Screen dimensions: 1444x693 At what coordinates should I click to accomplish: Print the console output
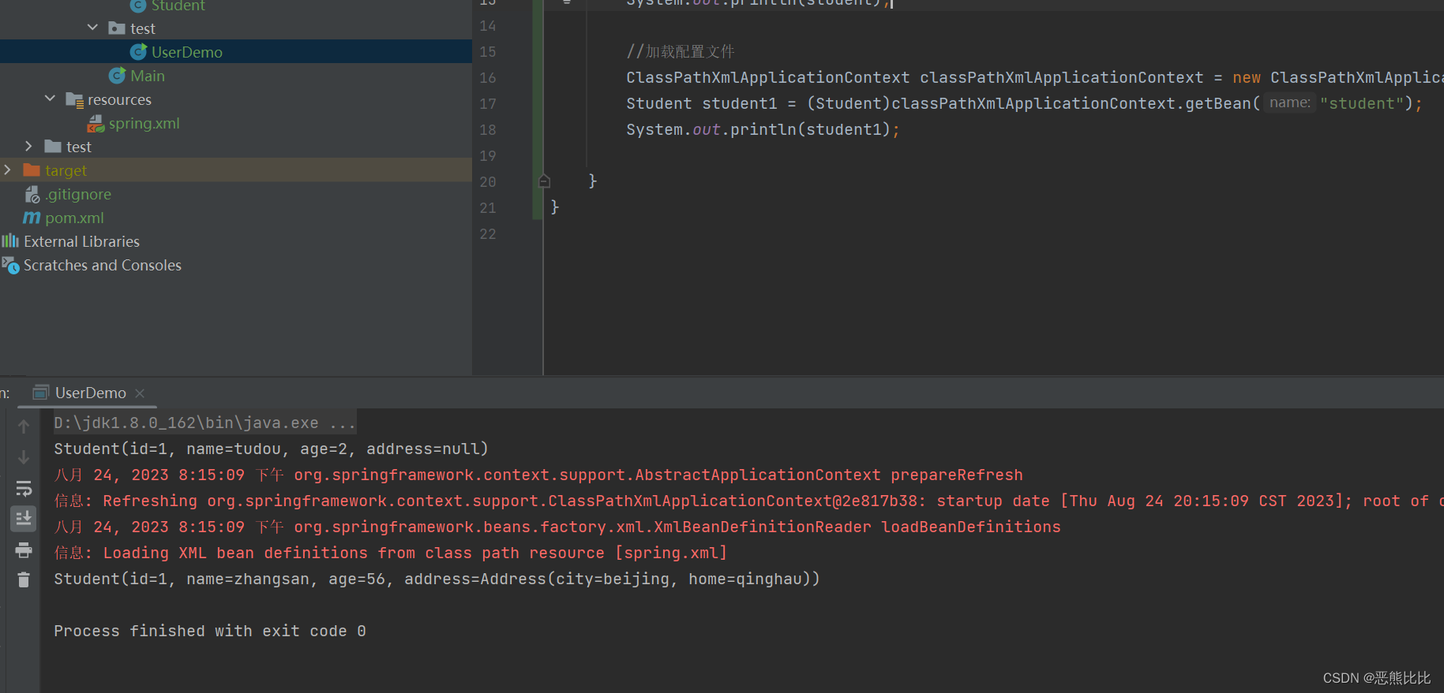(x=24, y=550)
